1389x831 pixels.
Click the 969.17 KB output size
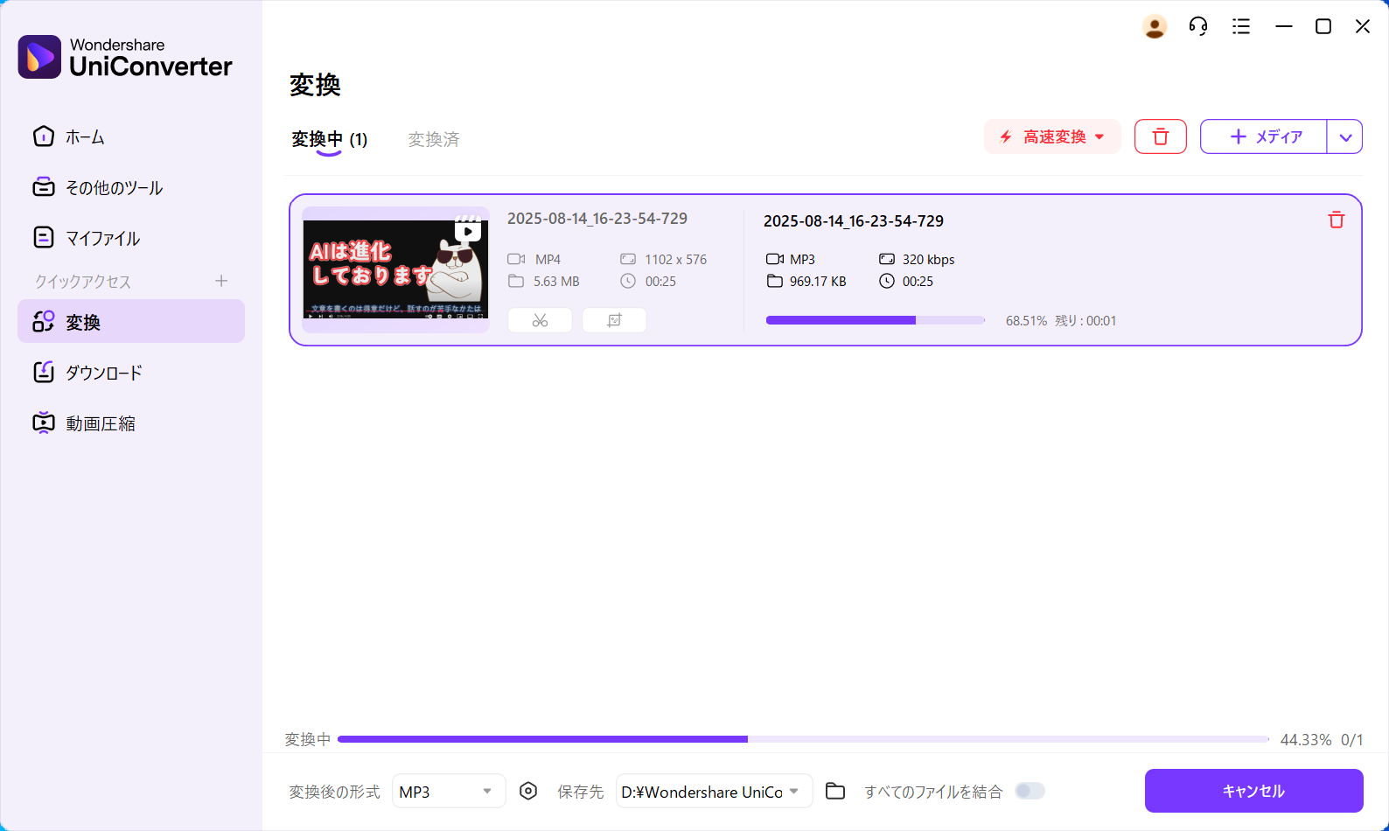tap(818, 282)
